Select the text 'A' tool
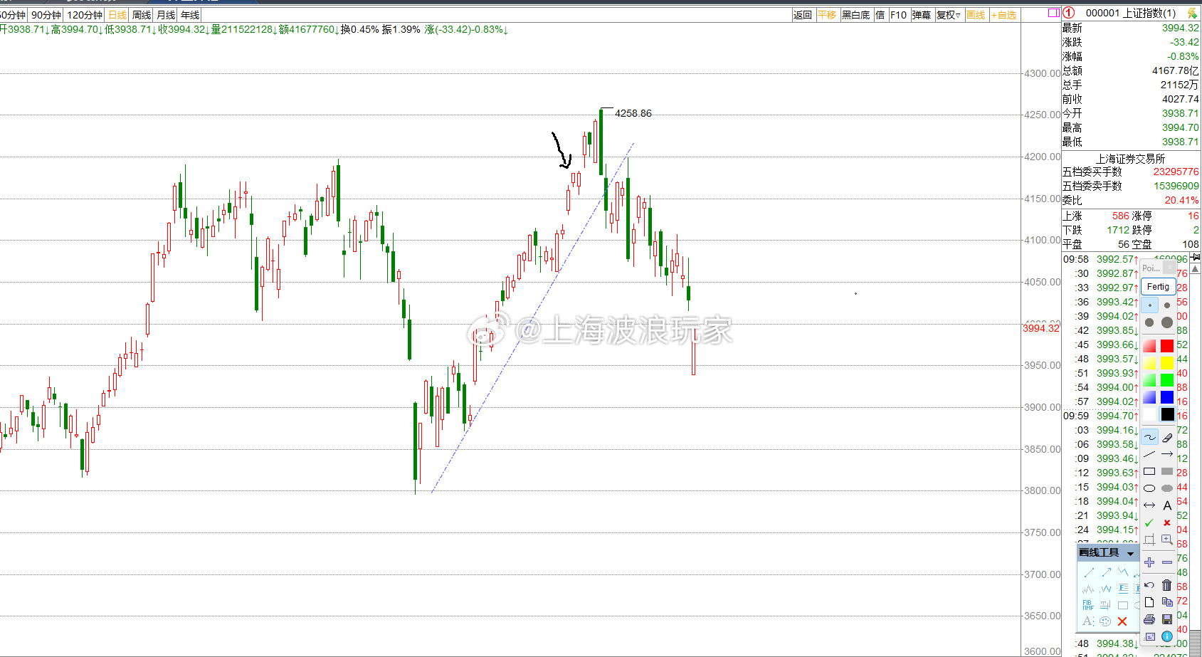 pos(1167,505)
